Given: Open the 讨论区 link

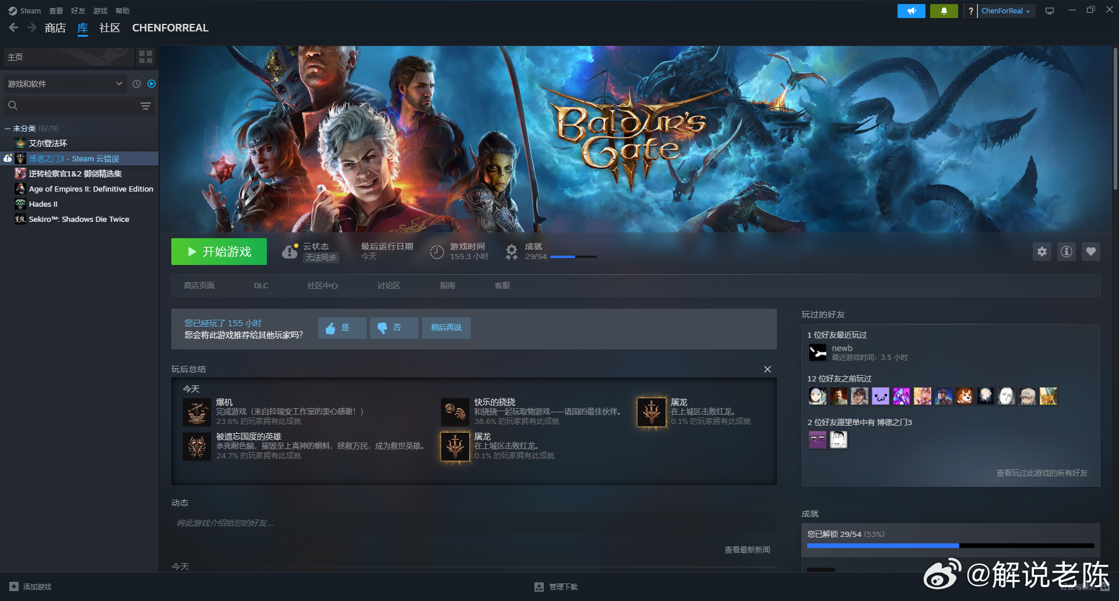Looking at the screenshot, I should 389,285.
